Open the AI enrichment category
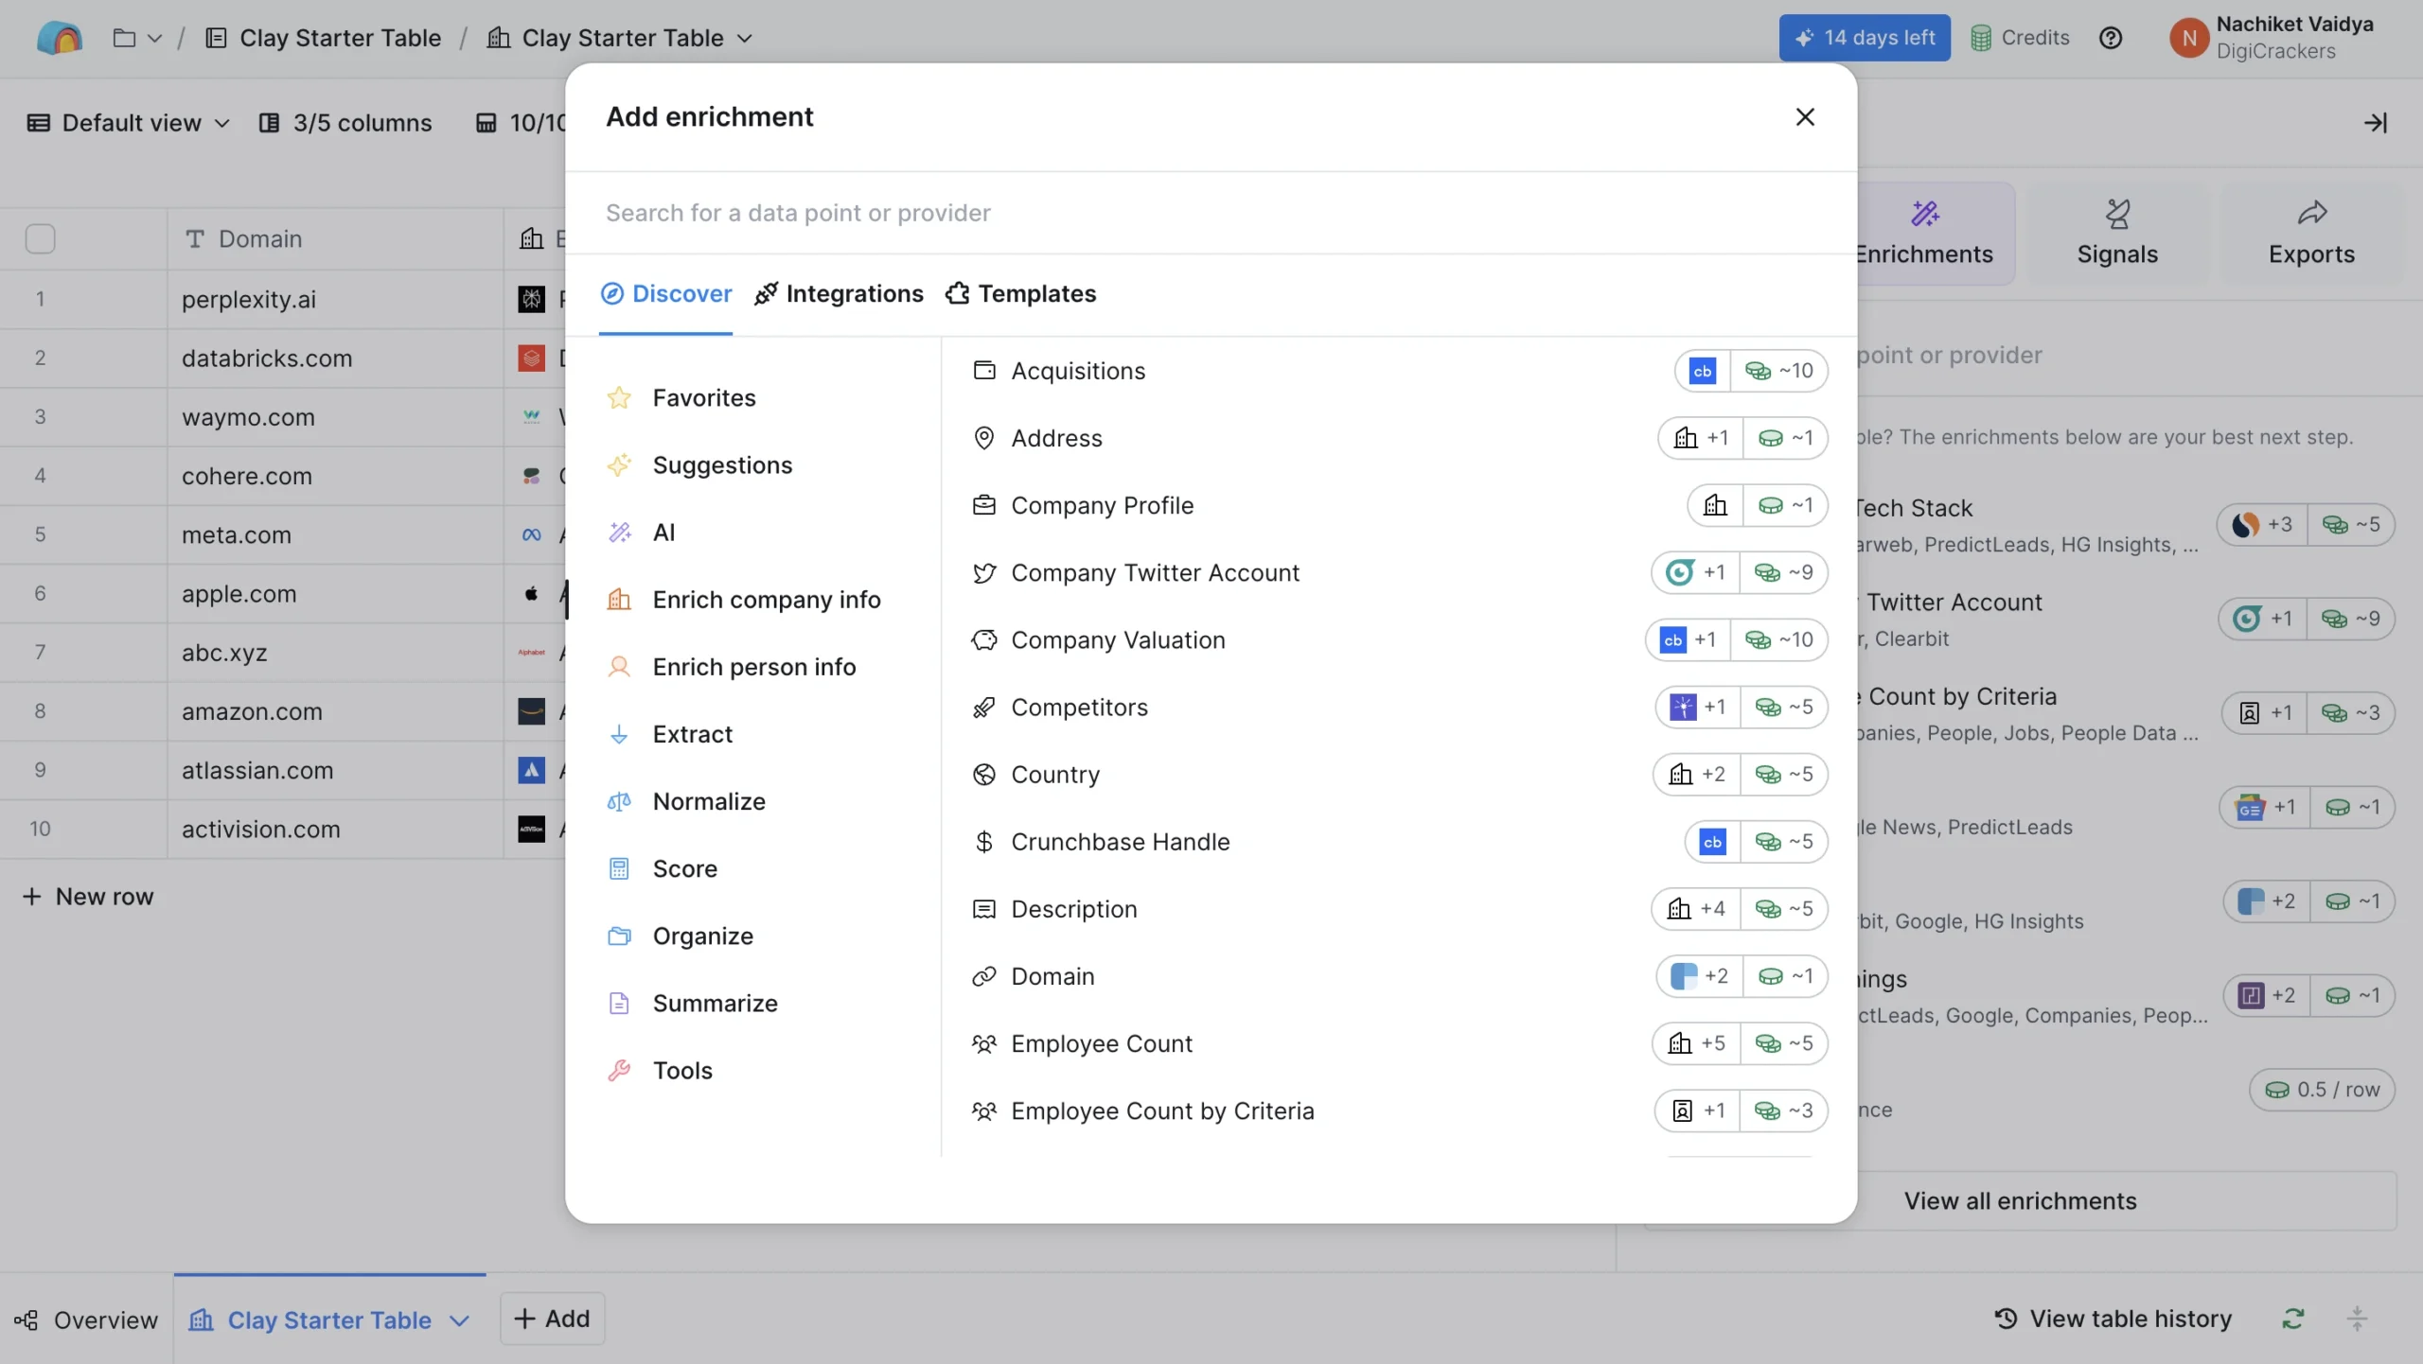 point(663,532)
